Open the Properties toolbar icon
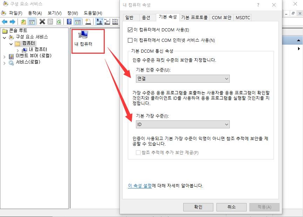303x217 pixels. pos(49,22)
